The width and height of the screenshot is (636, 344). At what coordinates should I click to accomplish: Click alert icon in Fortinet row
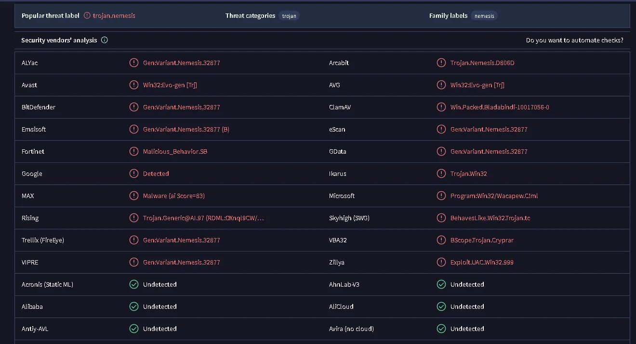(x=134, y=151)
